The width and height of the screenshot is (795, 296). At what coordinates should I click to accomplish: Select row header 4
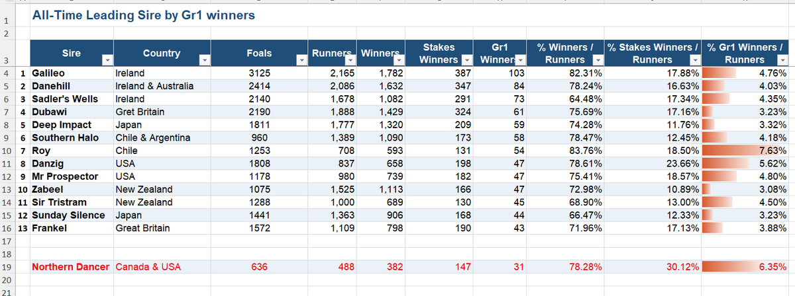(6, 73)
